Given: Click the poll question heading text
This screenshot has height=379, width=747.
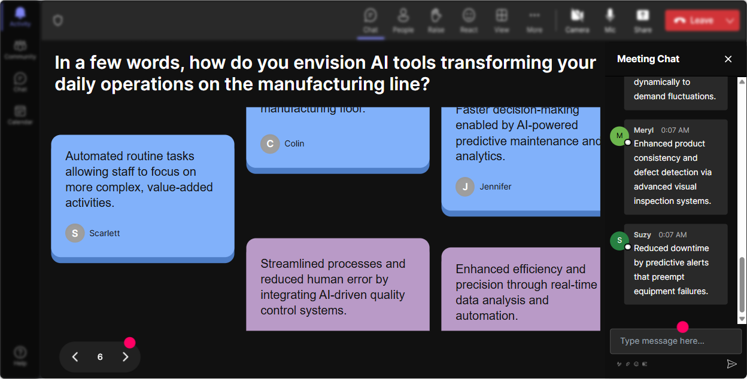Looking at the screenshot, I should coord(325,74).
